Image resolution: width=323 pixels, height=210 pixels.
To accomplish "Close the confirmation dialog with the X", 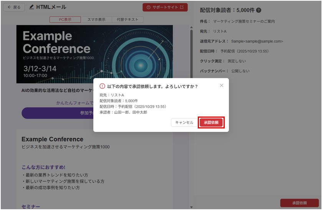I will [x=222, y=85].
